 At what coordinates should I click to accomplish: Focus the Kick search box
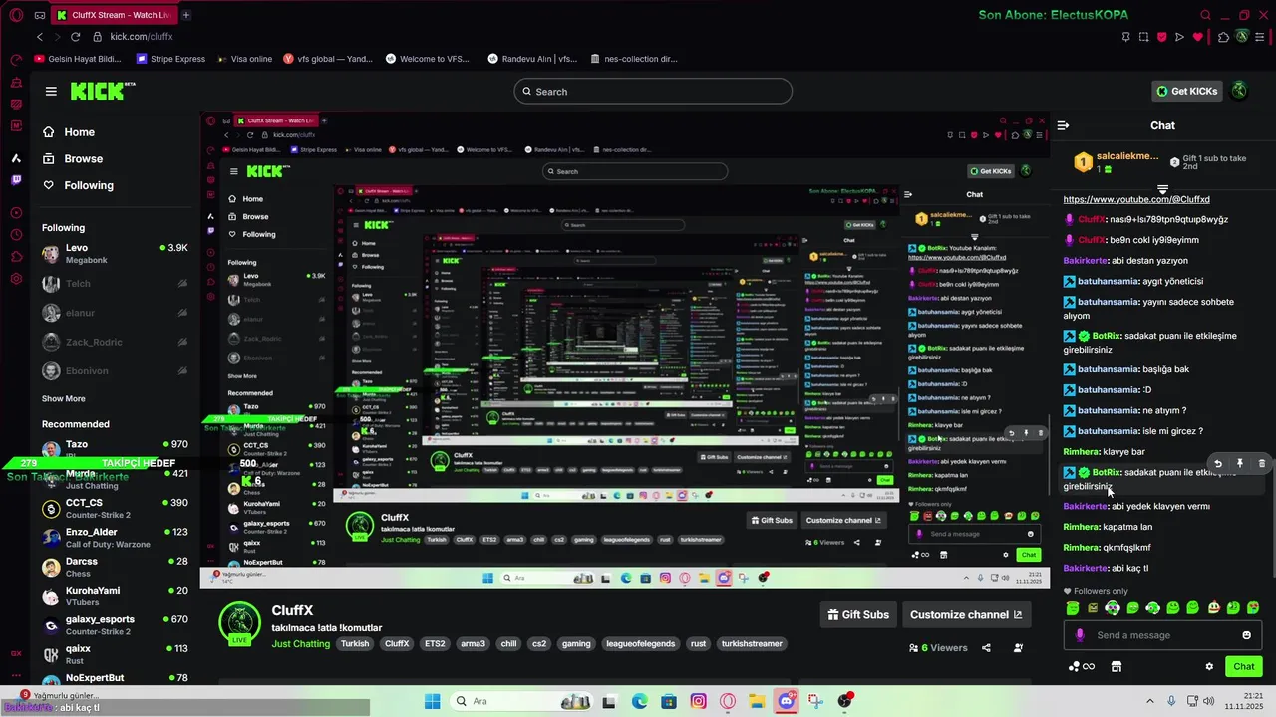(x=653, y=92)
